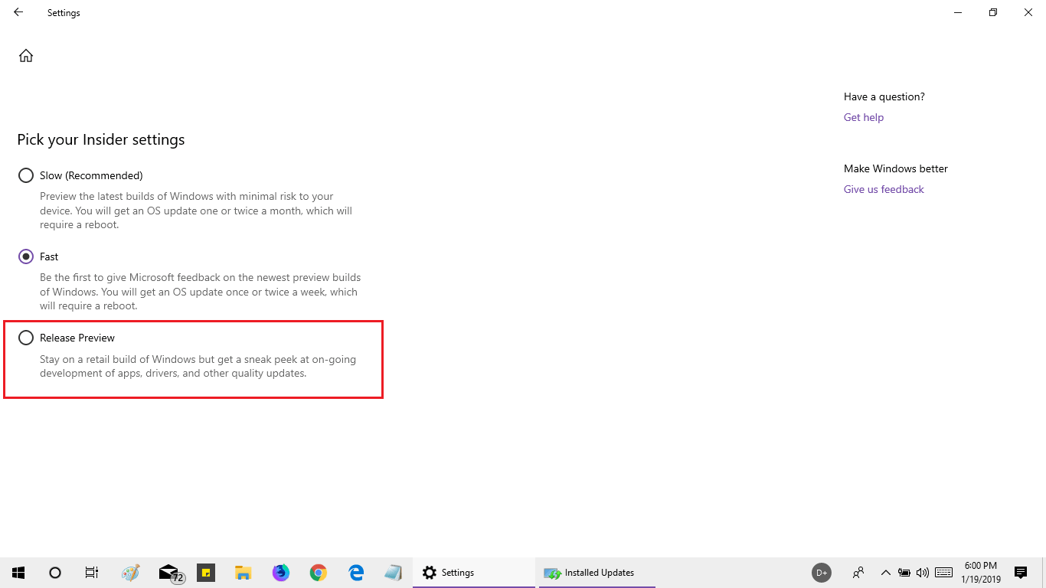Open Sticky Notes from the taskbar
Image resolution: width=1046 pixels, height=588 pixels.
click(206, 572)
